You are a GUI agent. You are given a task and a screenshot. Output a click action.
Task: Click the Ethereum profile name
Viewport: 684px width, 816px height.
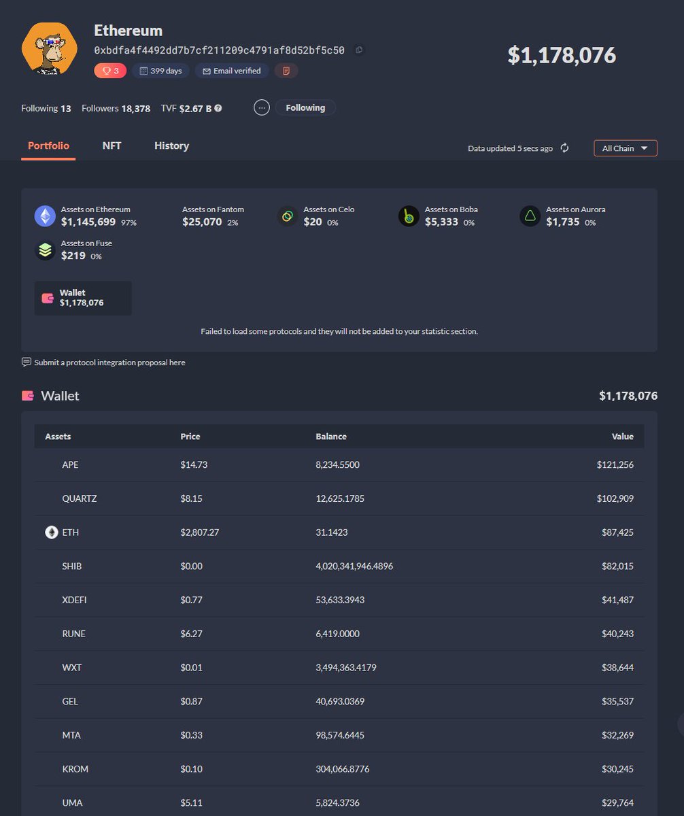pyautogui.click(x=129, y=31)
